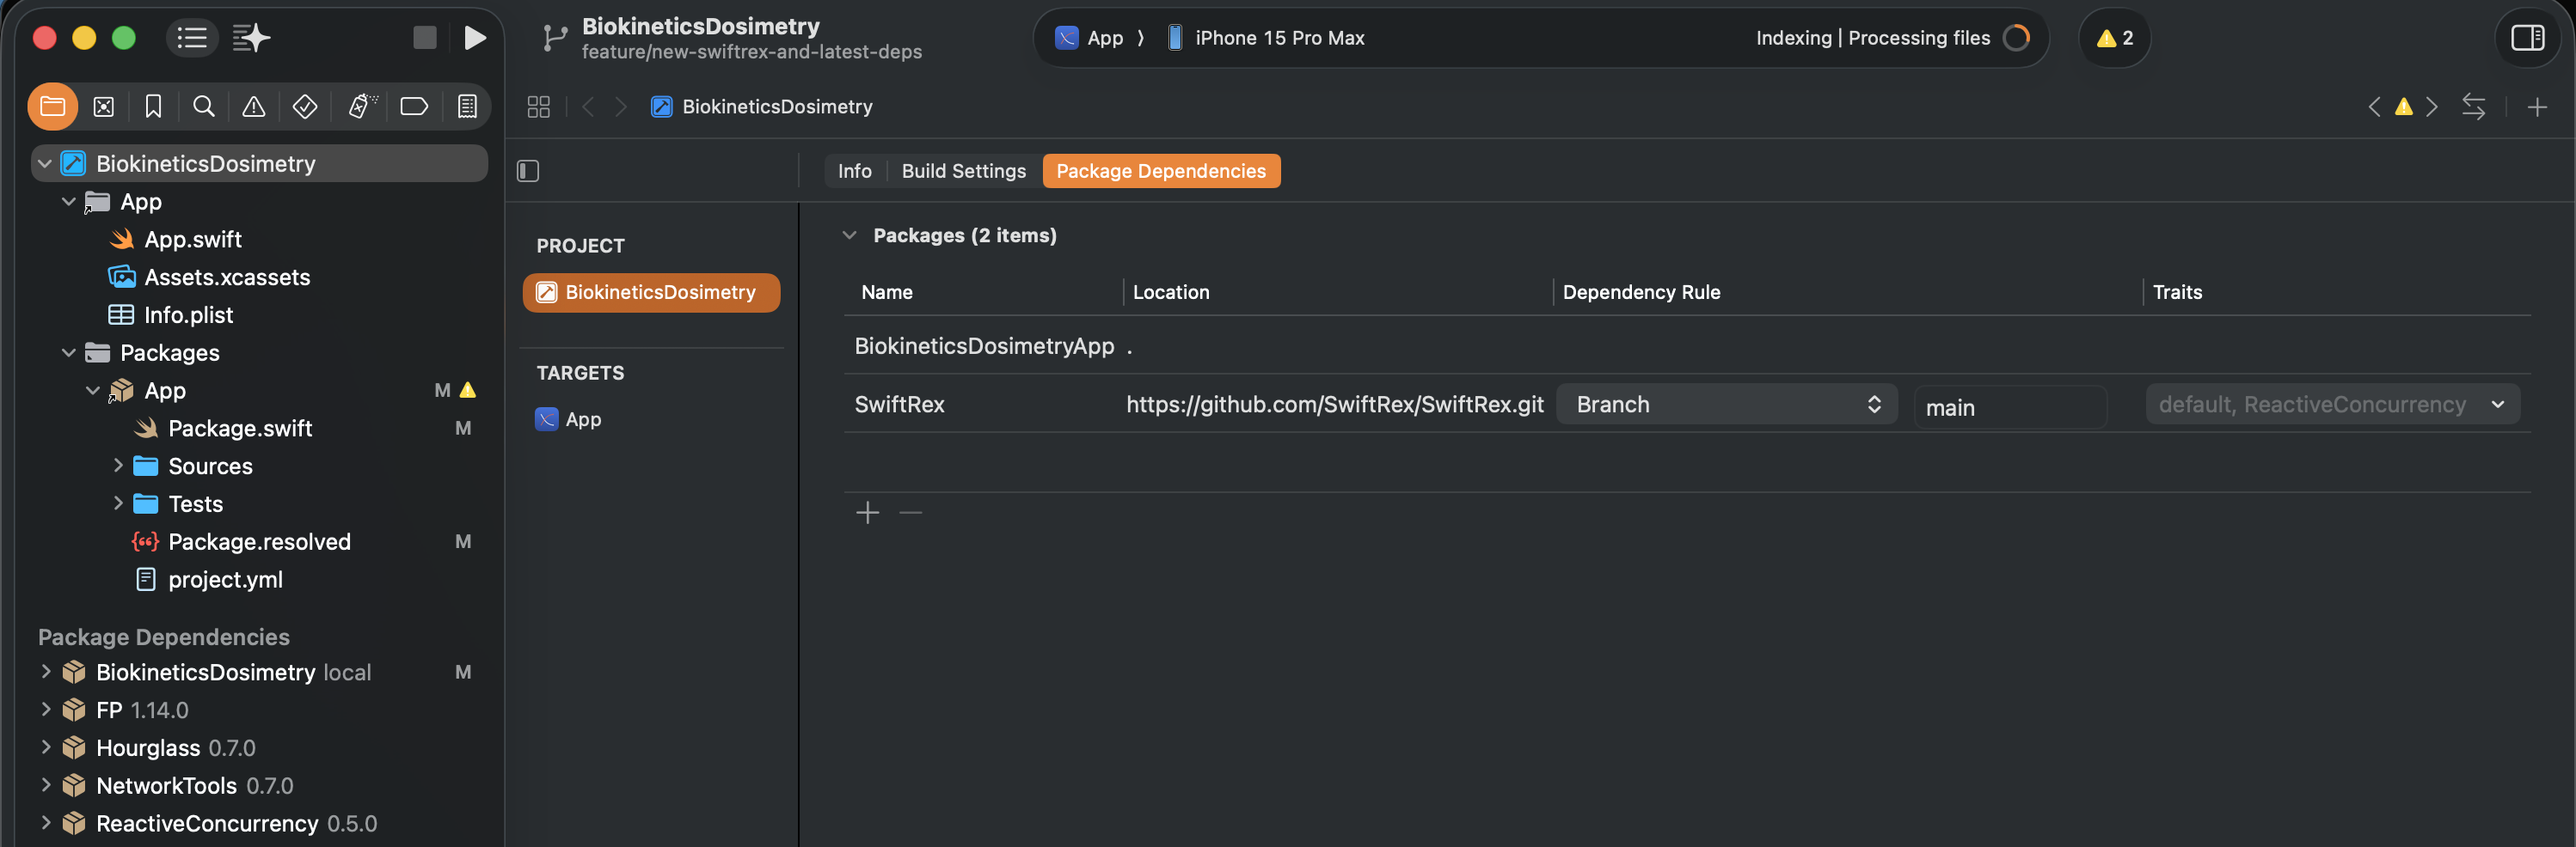Switch to the Info tab
The height and width of the screenshot is (847, 2576).
[854, 171]
